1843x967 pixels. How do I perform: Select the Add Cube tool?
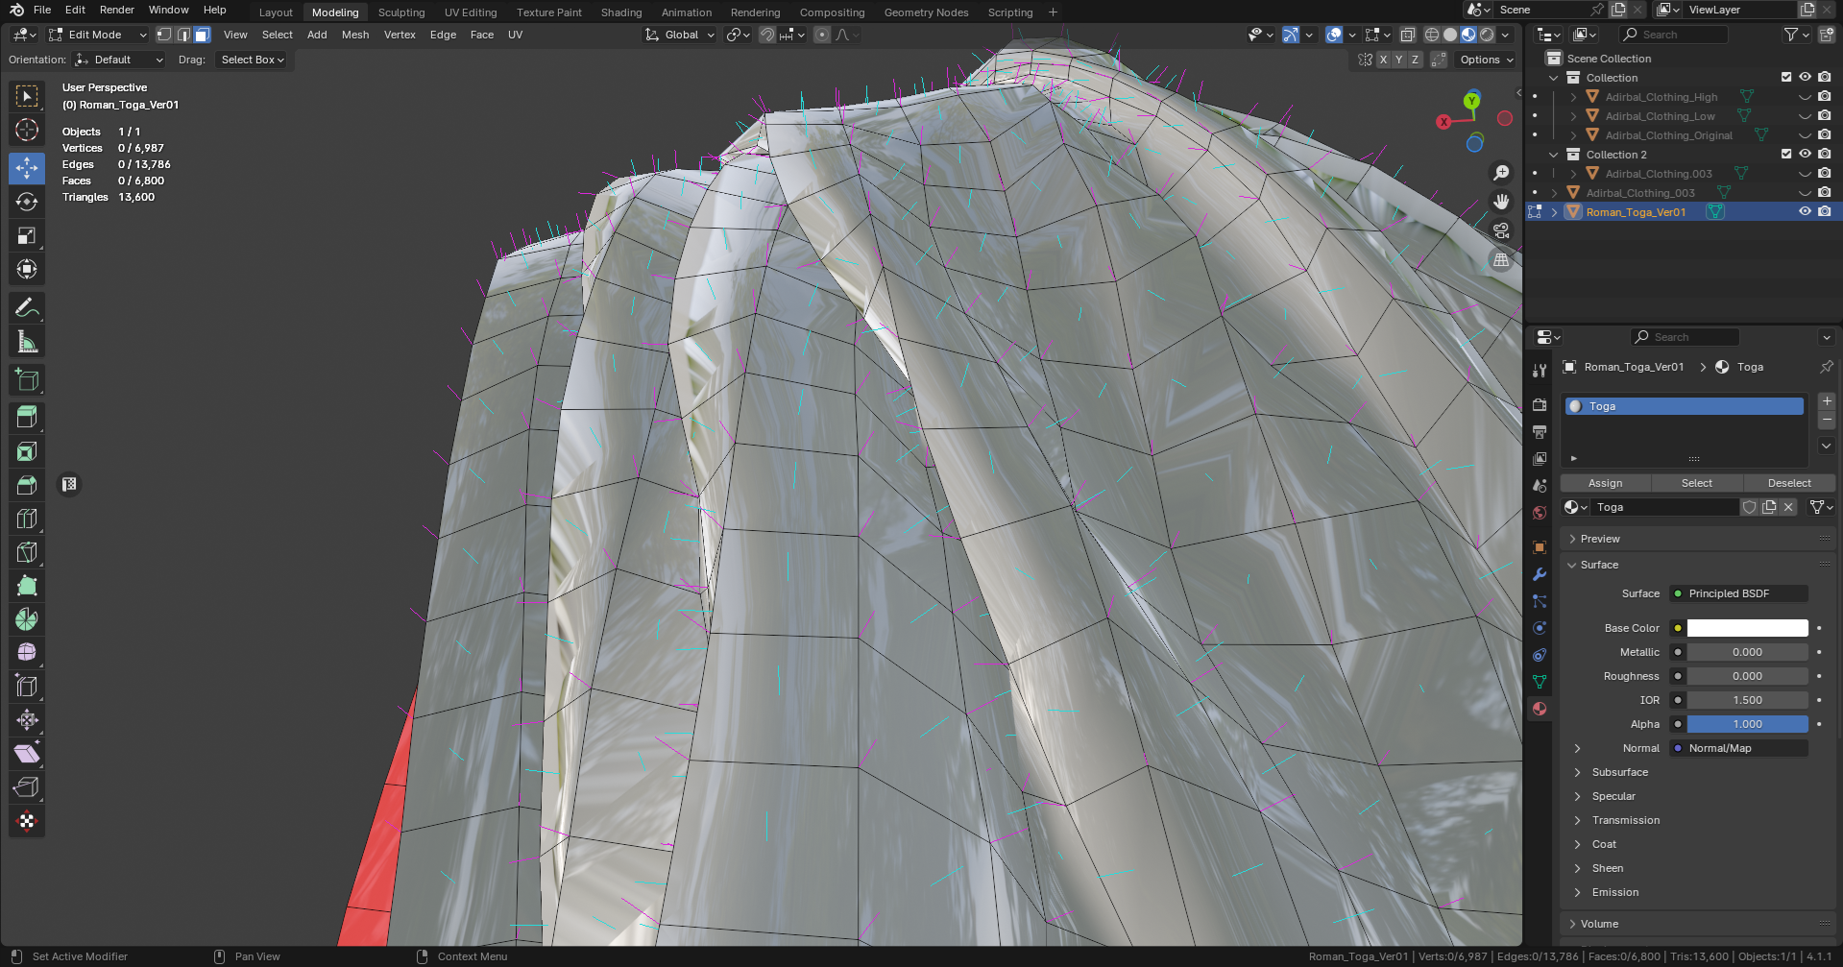click(27, 379)
